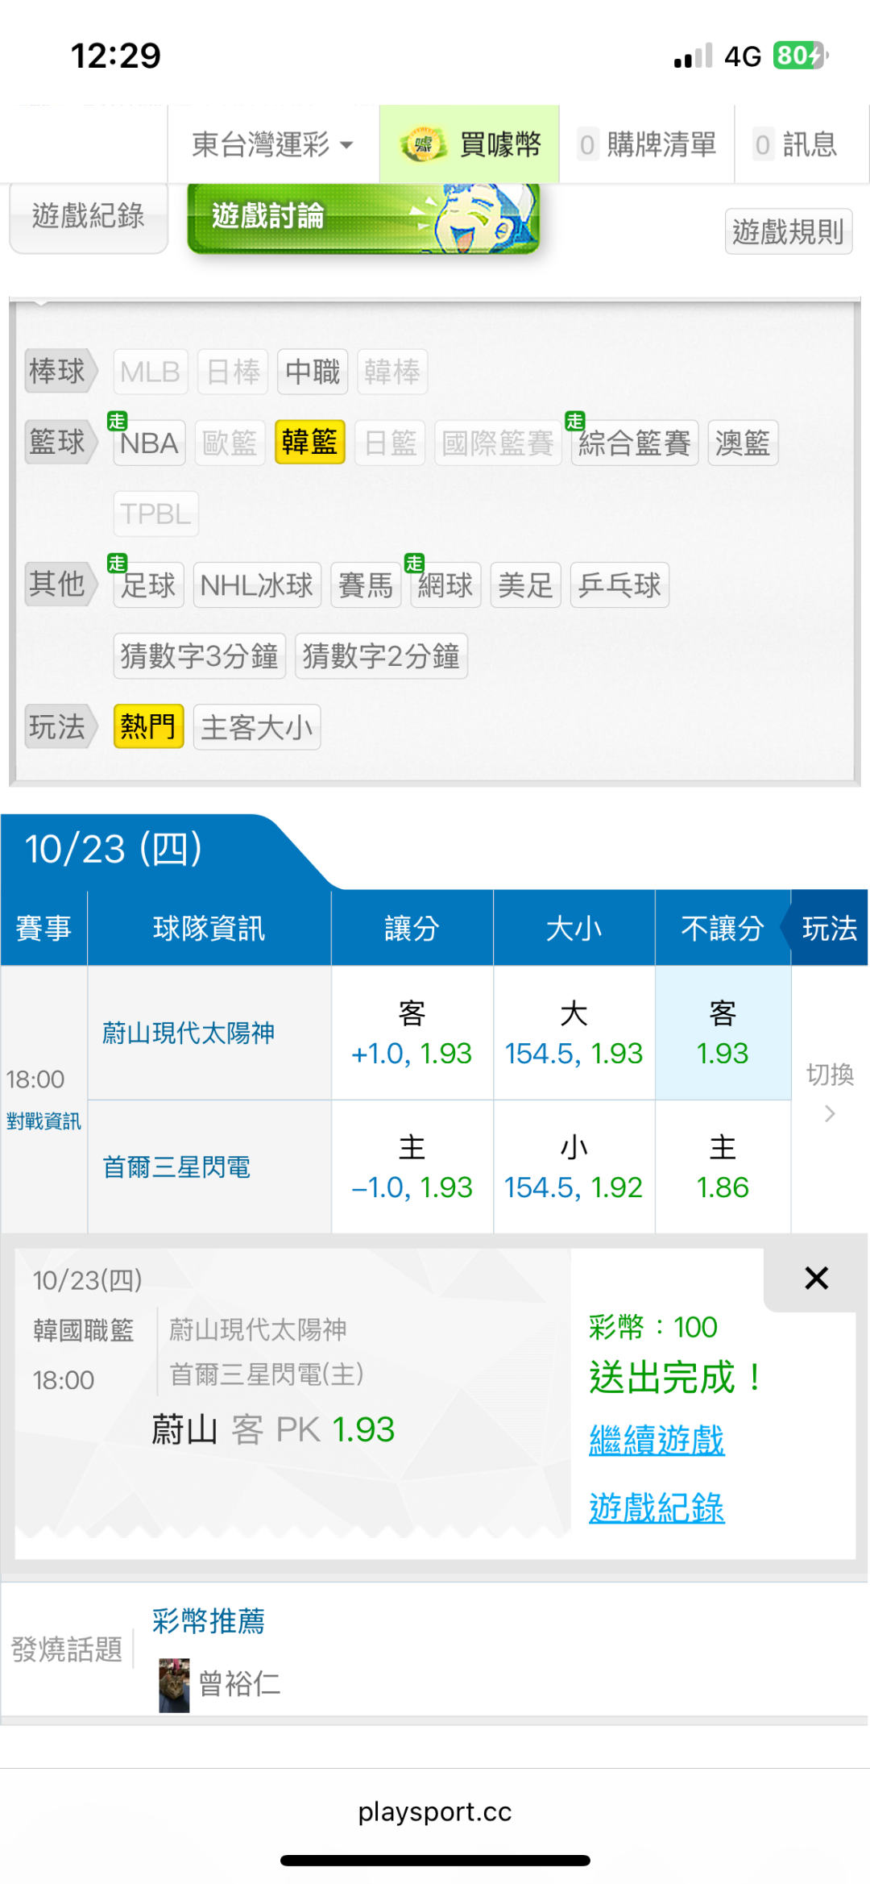
Task: Select the 韓籃 league filter
Action: (309, 443)
